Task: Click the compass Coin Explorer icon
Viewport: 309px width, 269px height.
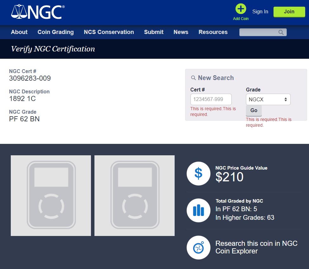Action: (x=198, y=247)
